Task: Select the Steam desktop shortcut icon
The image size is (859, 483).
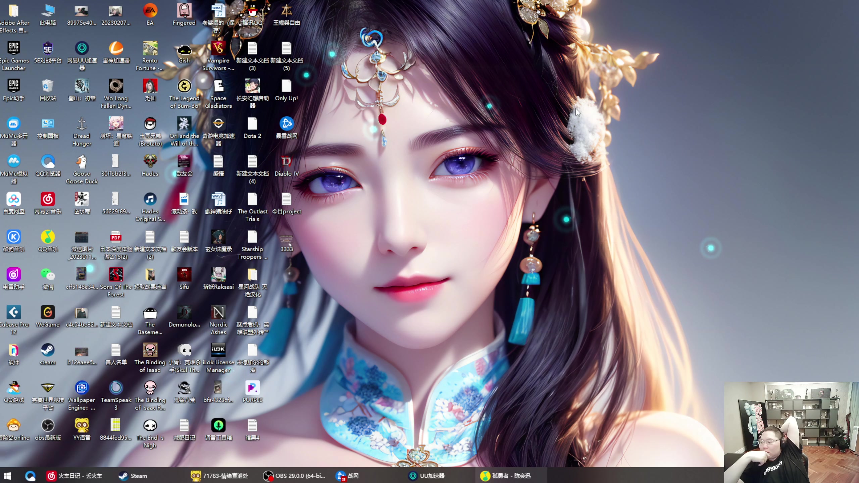Action: point(48,351)
